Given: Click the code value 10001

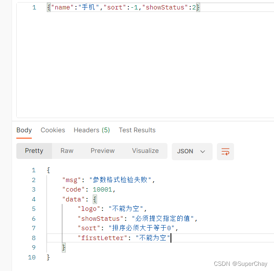Looking at the screenshot, I should [x=102, y=189].
